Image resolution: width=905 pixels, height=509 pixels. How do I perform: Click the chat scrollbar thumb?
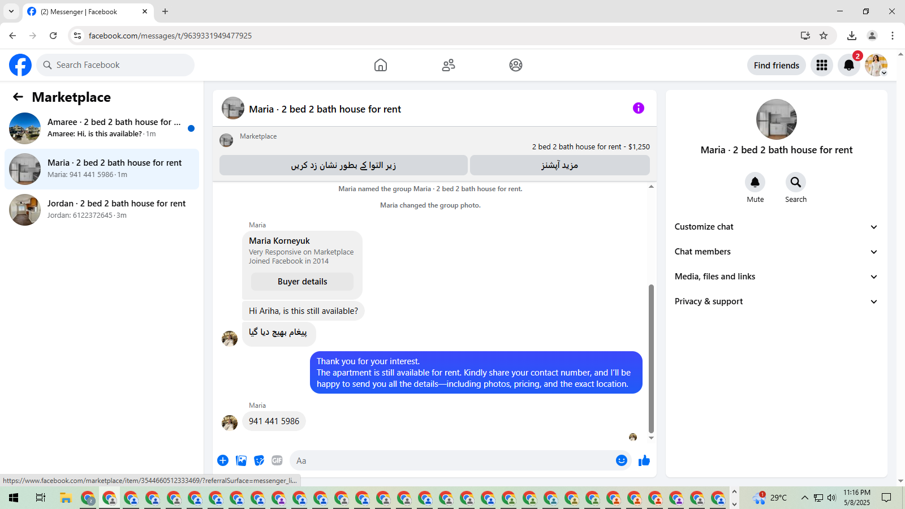[651, 359]
